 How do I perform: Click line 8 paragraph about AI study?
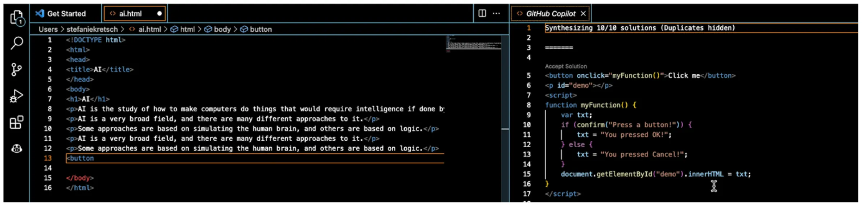pyautogui.click(x=255, y=109)
